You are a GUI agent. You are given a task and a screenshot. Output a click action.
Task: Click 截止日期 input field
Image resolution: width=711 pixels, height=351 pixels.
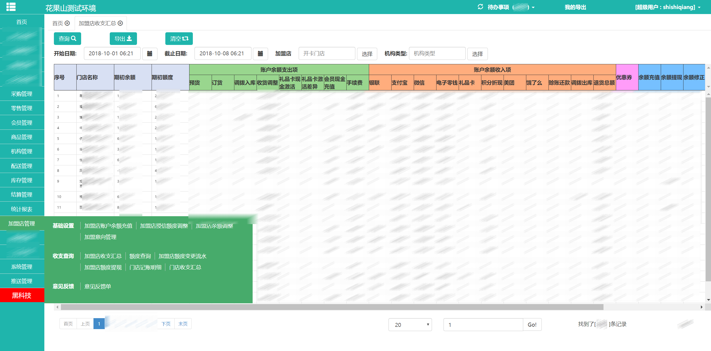click(x=223, y=53)
